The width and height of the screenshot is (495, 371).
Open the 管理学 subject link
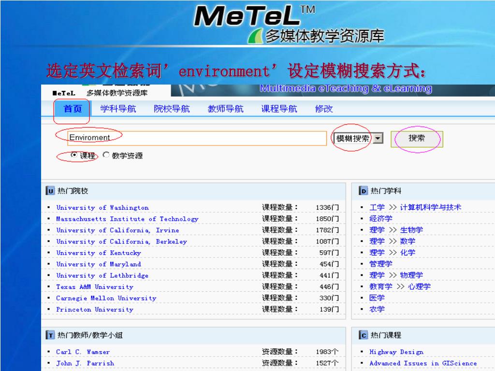pyautogui.click(x=381, y=264)
